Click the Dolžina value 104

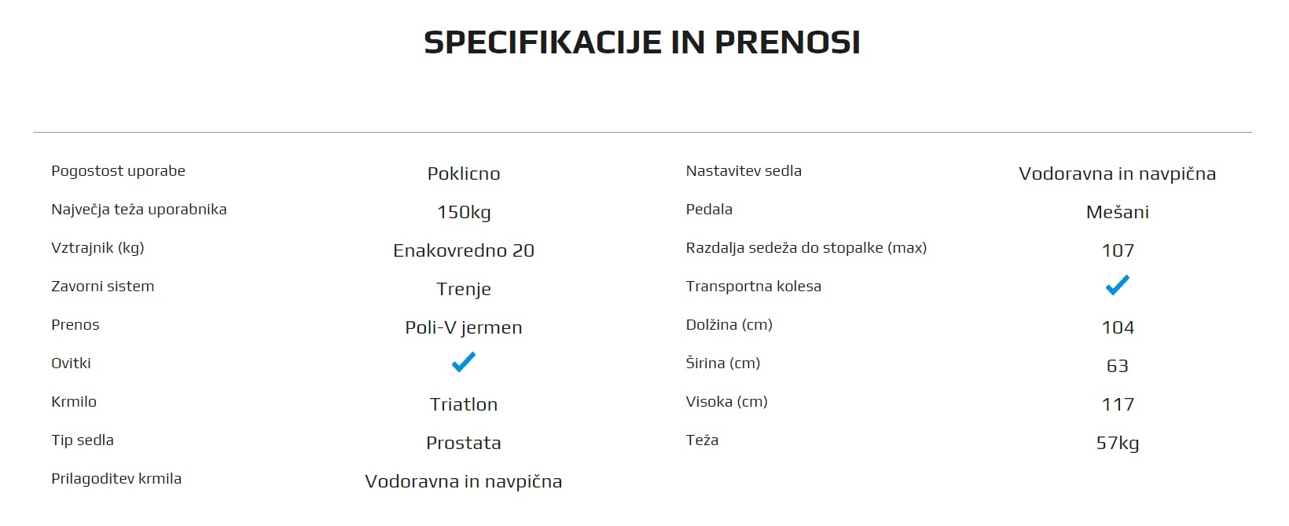tap(1118, 327)
